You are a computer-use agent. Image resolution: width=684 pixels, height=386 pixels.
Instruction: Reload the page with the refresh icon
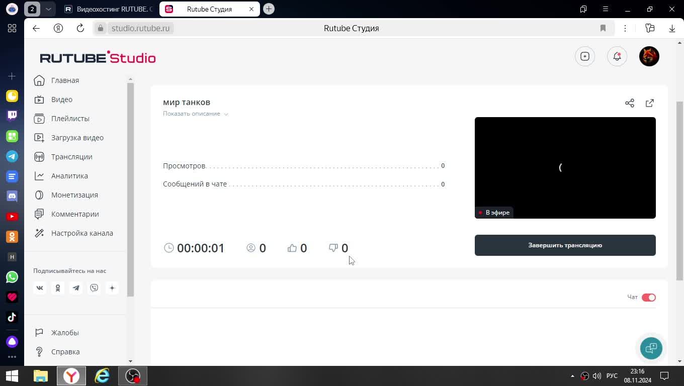tap(80, 28)
